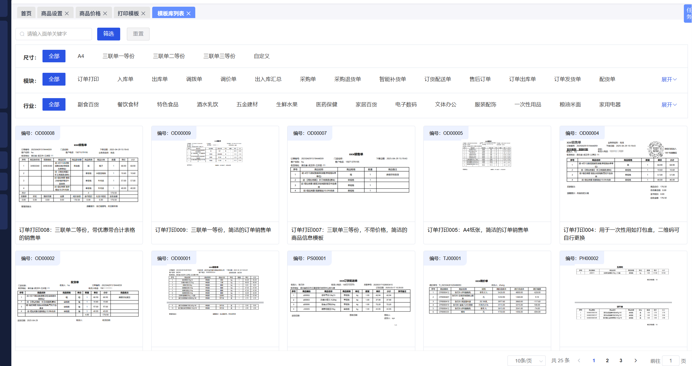Switch to the 首页 tab
Image resolution: width=692 pixels, height=366 pixels.
[x=26, y=13]
